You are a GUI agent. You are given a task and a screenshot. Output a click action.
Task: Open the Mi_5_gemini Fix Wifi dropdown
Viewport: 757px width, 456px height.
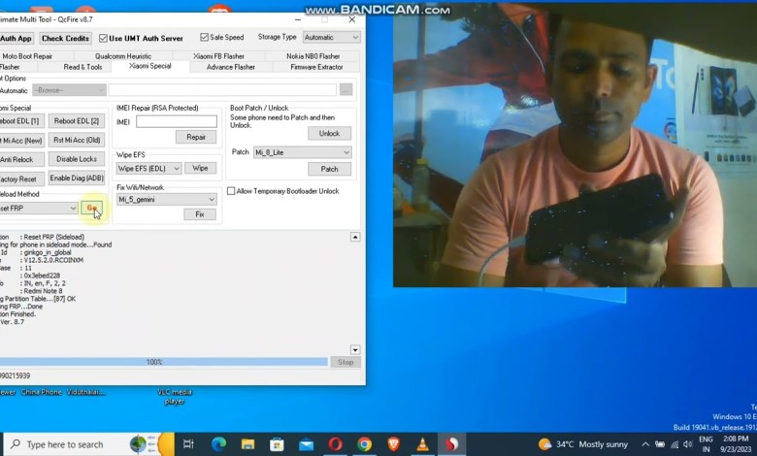[x=167, y=199]
